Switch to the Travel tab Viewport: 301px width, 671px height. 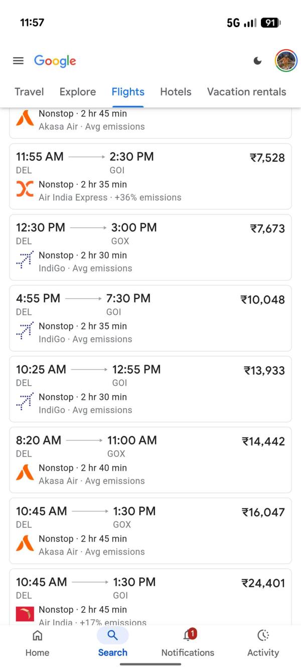pyautogui.click(x=29, y=92)
